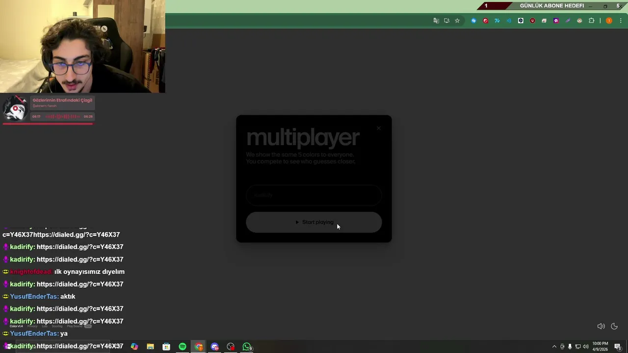Open the purple feather extension icon
Image resolution: width=628 pixels, height=353 pixels.
click(x=568, y=21)
